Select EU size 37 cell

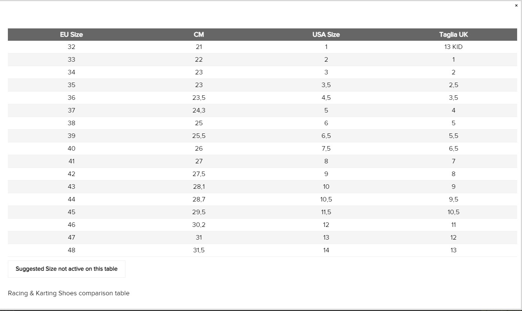[x=72, y=111]
